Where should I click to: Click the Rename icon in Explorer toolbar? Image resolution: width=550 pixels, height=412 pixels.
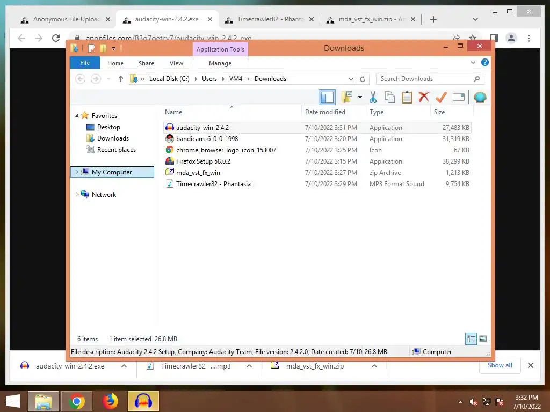[459, 97]
